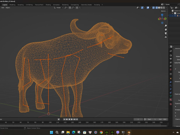Open the Global transform orientation dropdown

click(58, 7)
